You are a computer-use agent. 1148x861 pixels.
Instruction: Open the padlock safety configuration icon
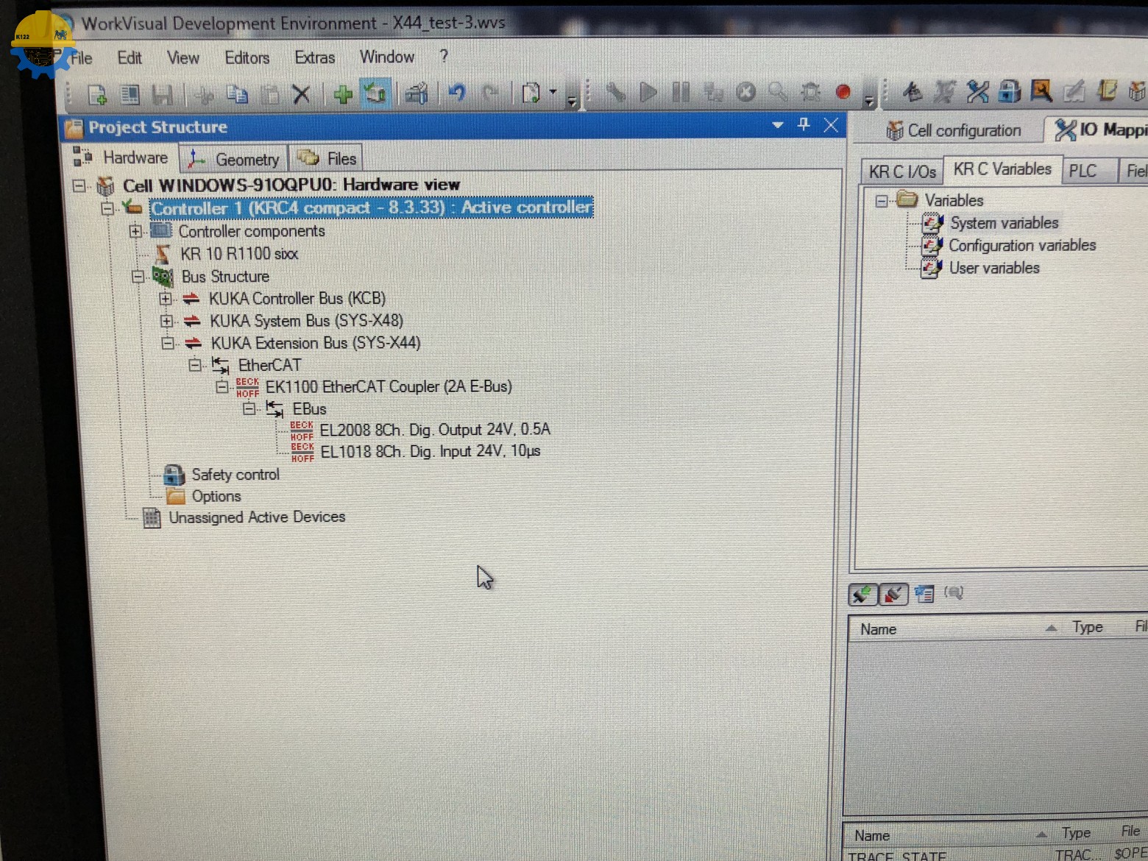pyautogui.click(x=1010, y=91)
